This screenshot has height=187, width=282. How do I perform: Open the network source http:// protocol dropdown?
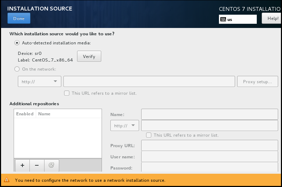(40, 81)
